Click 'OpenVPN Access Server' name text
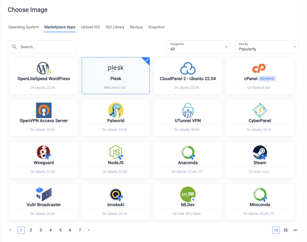The height and width of the screenshot is (242, 307). [x=44, y=121]
